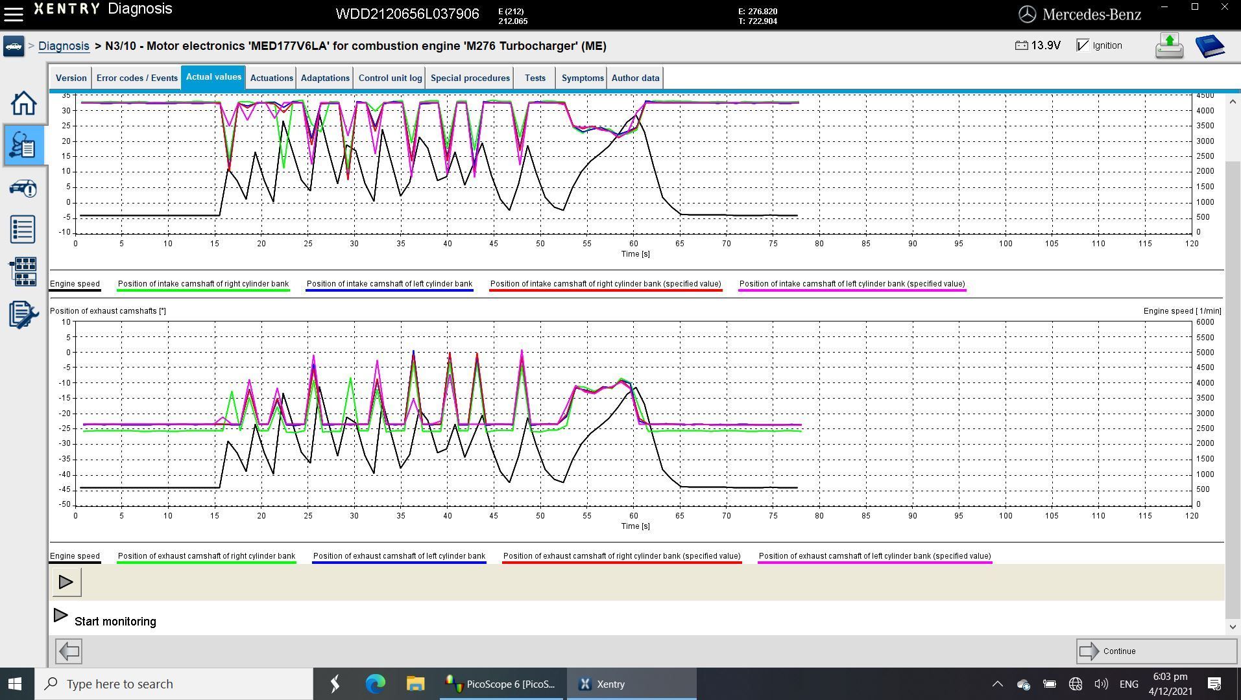
Task: Toggle the blue left bank exhaust camshaft legend
Action: pos(399,556)
